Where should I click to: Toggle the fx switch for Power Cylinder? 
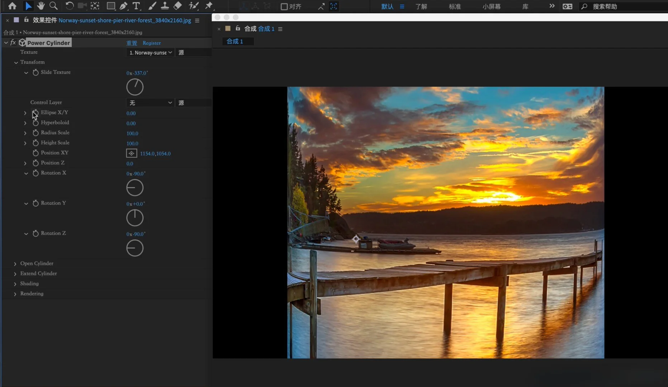point(13,43)
